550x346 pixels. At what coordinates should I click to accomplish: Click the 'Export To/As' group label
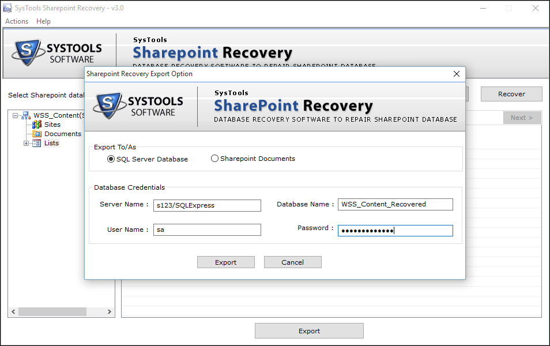coord(115,148)
